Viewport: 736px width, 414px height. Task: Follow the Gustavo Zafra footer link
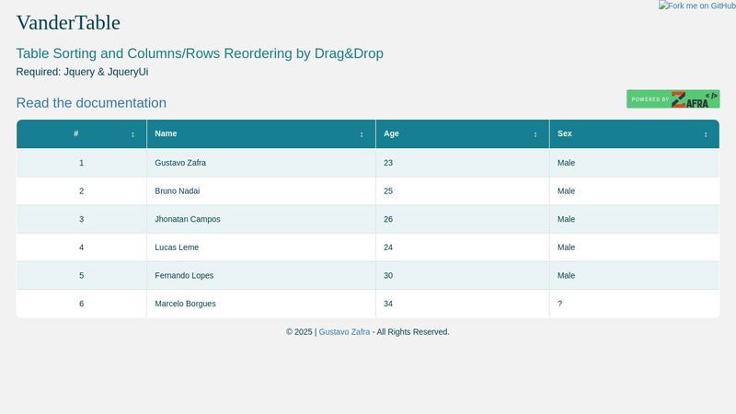tap(344, 332)
